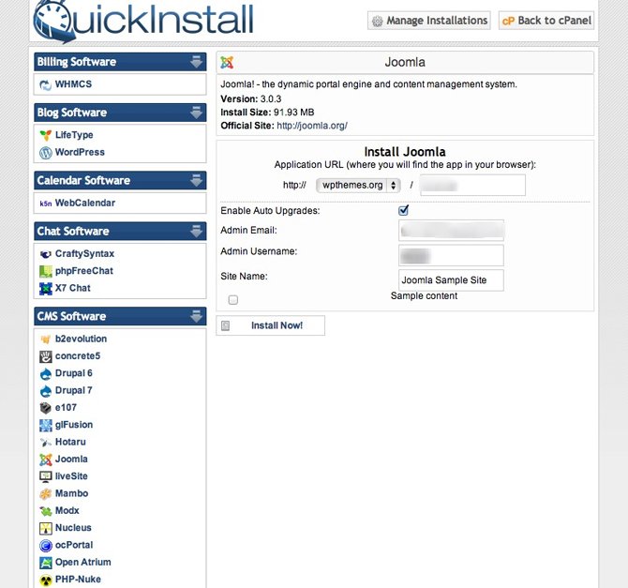Select Mambo from CMS Software
628x588 pixels.
[x=71, y=493]
